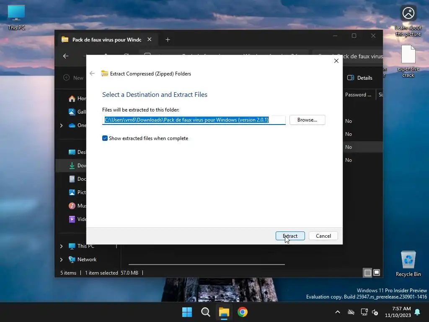Viewport: 429px width, 322px height.
Task: Click File Explorer in the taskbar
Action: click(224, 312)
